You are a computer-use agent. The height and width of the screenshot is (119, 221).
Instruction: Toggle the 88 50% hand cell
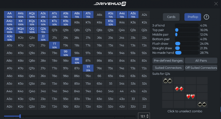(77, 61)
